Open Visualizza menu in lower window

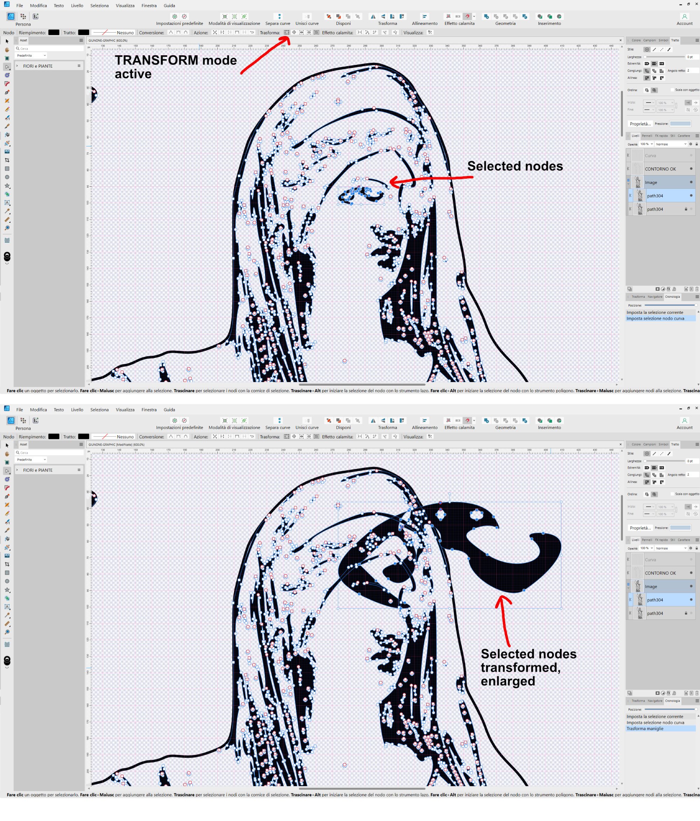click(x=125, y=410)
